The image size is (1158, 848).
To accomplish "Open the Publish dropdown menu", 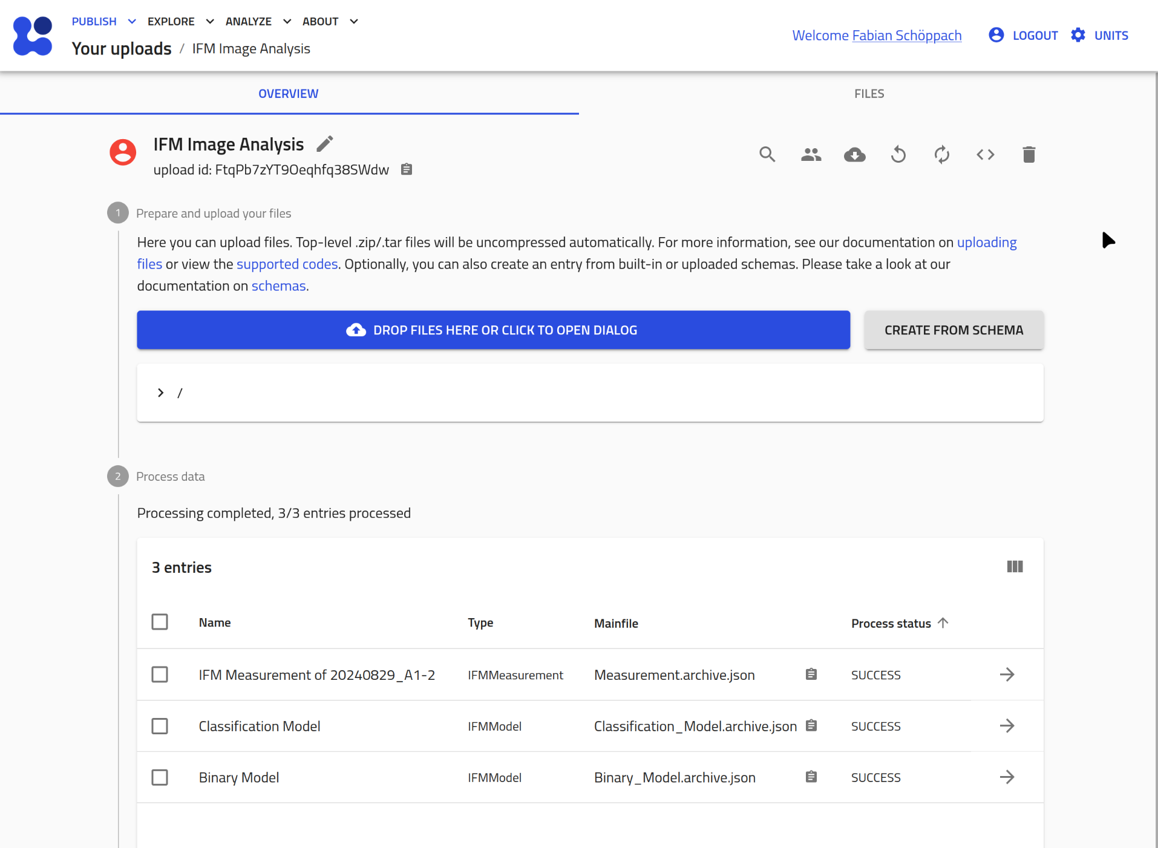I will (103, 22).
